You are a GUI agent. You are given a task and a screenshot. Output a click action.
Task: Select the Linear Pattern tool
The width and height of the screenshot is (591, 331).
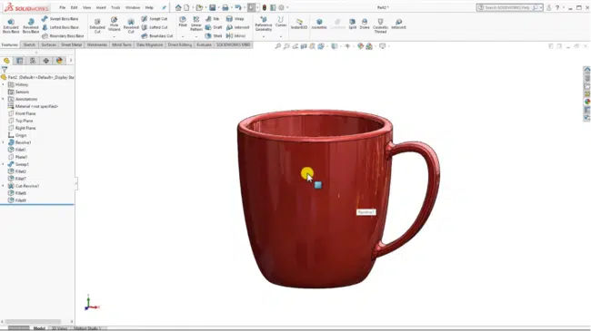tap(196, 24)
